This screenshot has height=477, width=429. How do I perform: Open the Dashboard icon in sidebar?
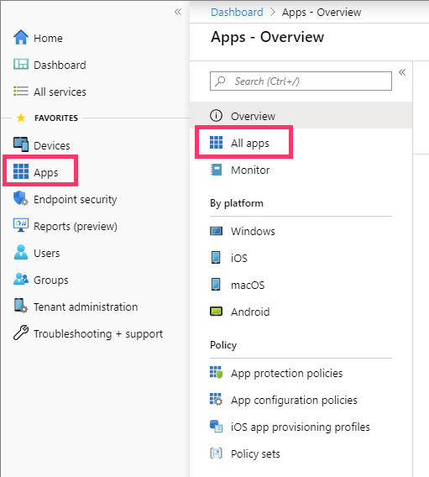click(x=21, y=64)
